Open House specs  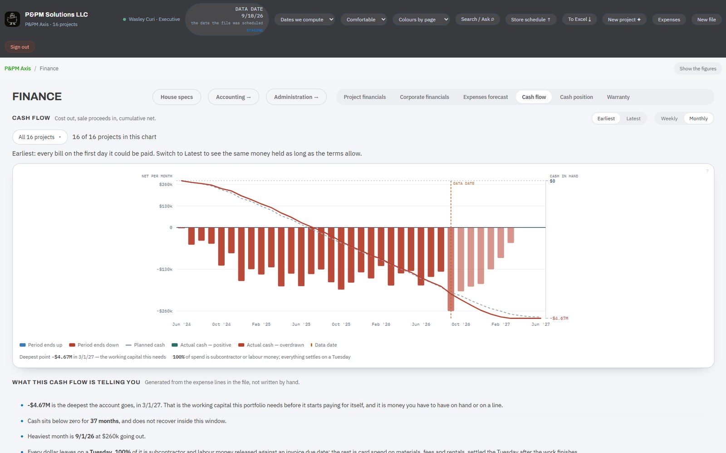pos(177,97)
